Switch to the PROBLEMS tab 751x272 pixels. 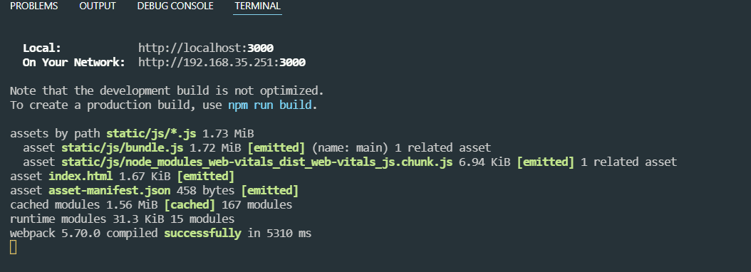(x=34, y=6)
